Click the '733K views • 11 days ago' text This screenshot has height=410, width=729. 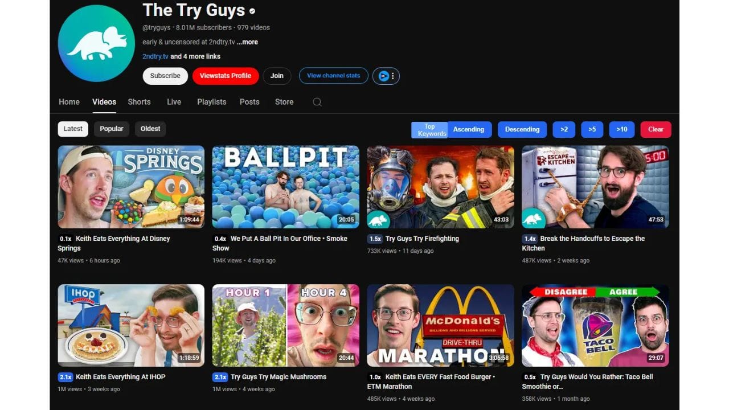(x=400, y=251)
